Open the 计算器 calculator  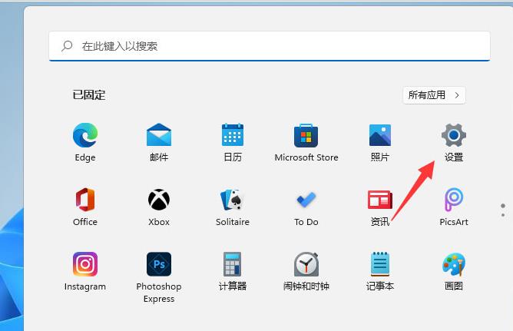[232, 271]
